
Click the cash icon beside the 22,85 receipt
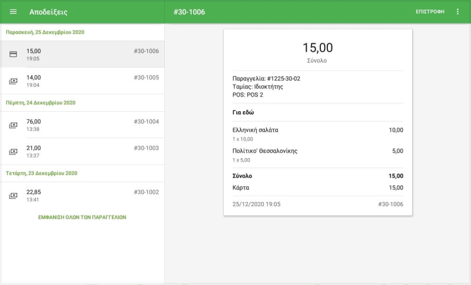[13, 196]
